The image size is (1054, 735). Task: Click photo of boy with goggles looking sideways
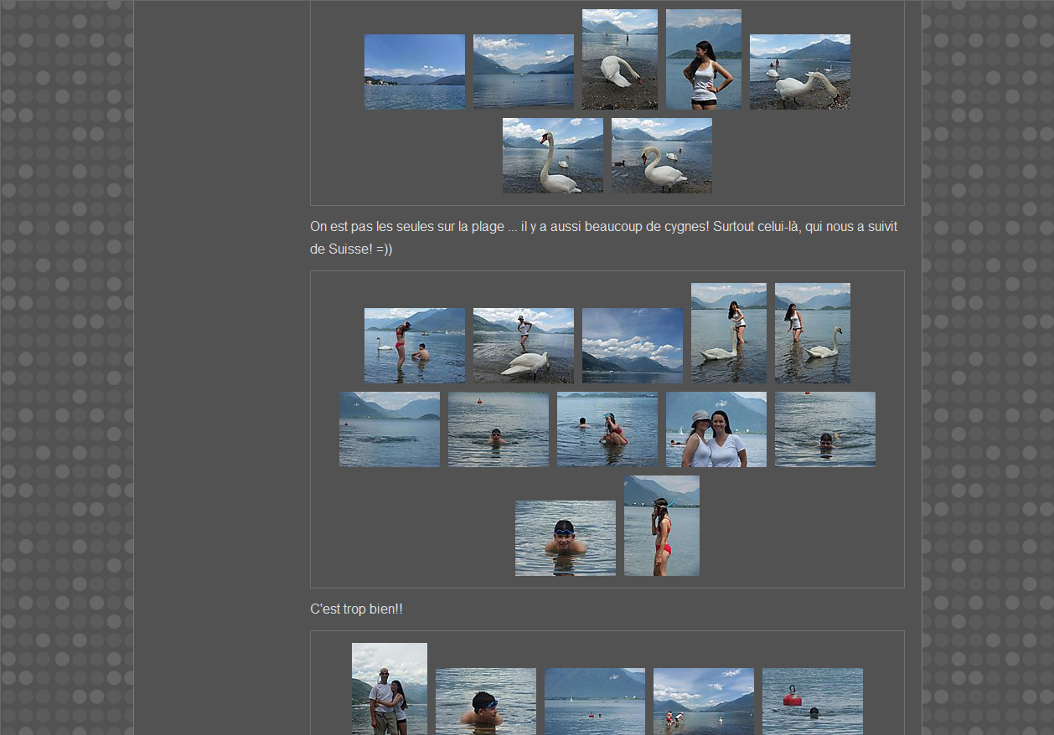click(x=485, y=702)
